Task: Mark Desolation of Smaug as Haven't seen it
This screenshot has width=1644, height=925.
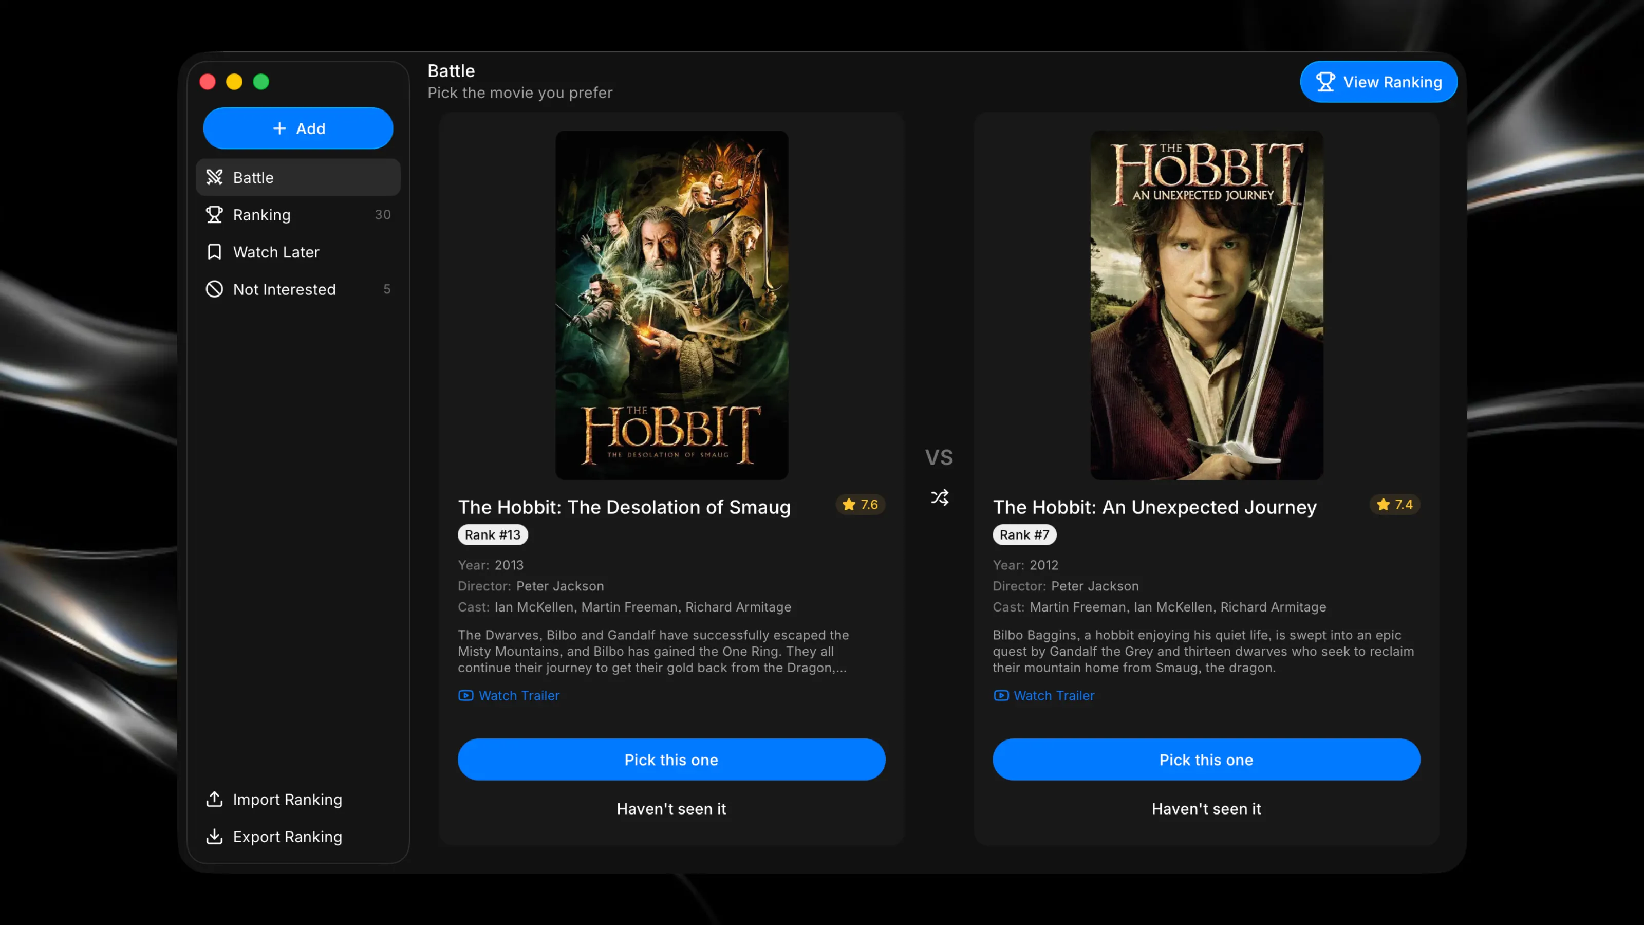Action: pos(671,809)
